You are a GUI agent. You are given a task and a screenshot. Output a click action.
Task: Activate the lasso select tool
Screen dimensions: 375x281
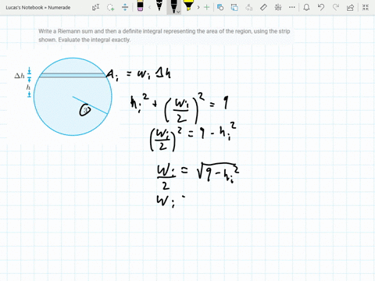pyautogui.click(x=111, y=7)
